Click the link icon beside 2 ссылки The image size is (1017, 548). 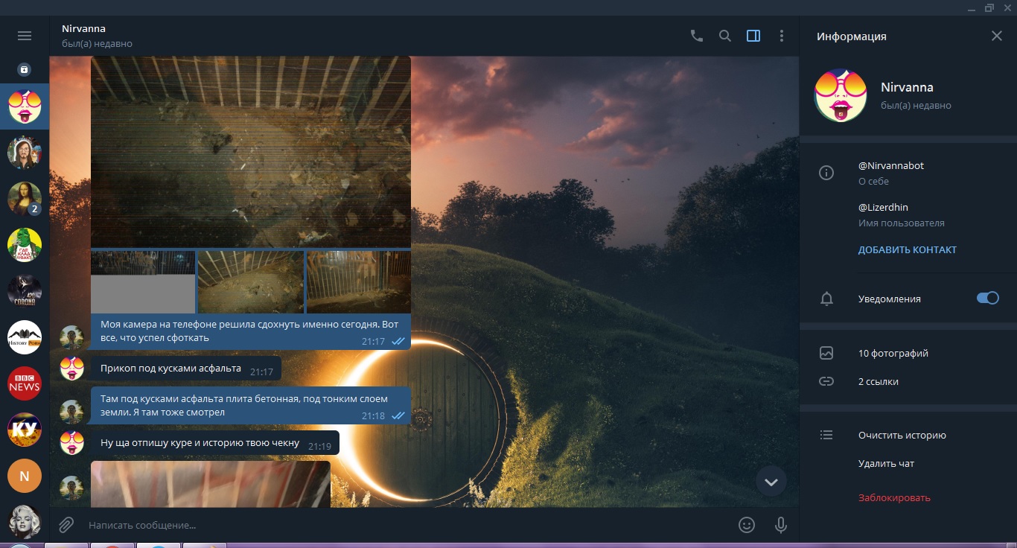[826, 381]
